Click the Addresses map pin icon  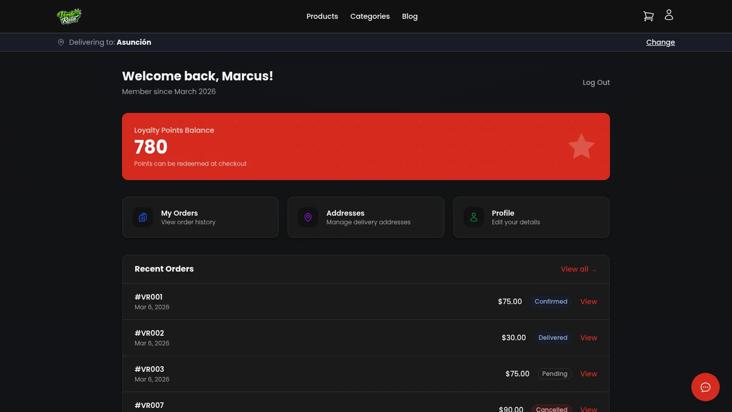pos(308,217)
